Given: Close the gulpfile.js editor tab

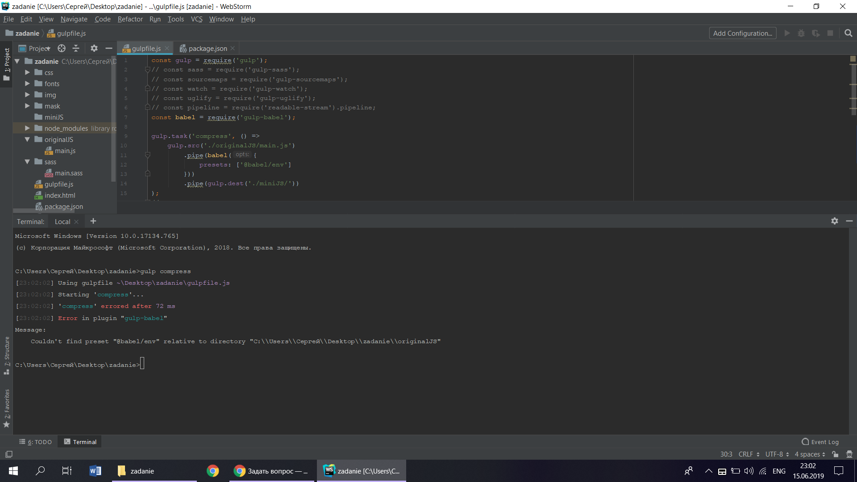Looking at the screenshot, I should pyautogui.click(x=167, y=48).
